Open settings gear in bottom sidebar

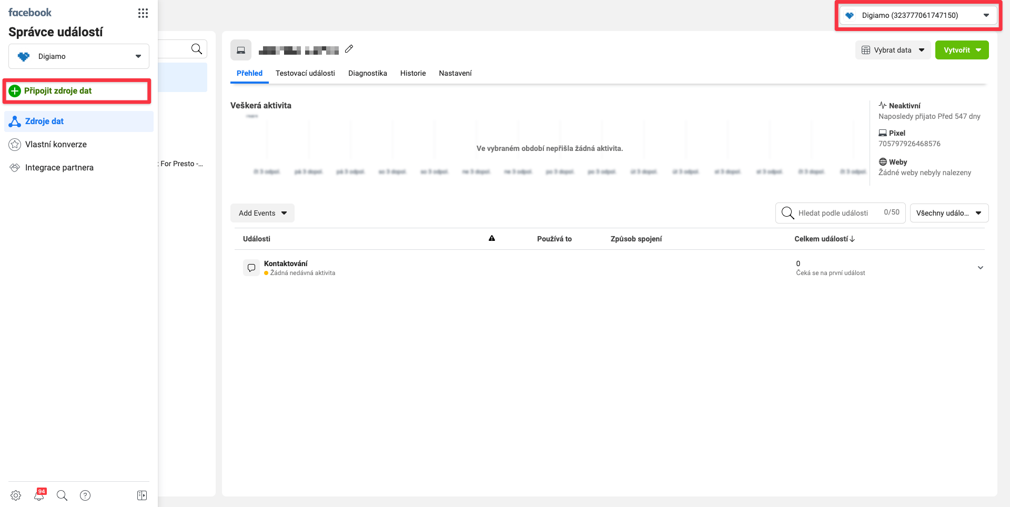[x=16, y=495]
